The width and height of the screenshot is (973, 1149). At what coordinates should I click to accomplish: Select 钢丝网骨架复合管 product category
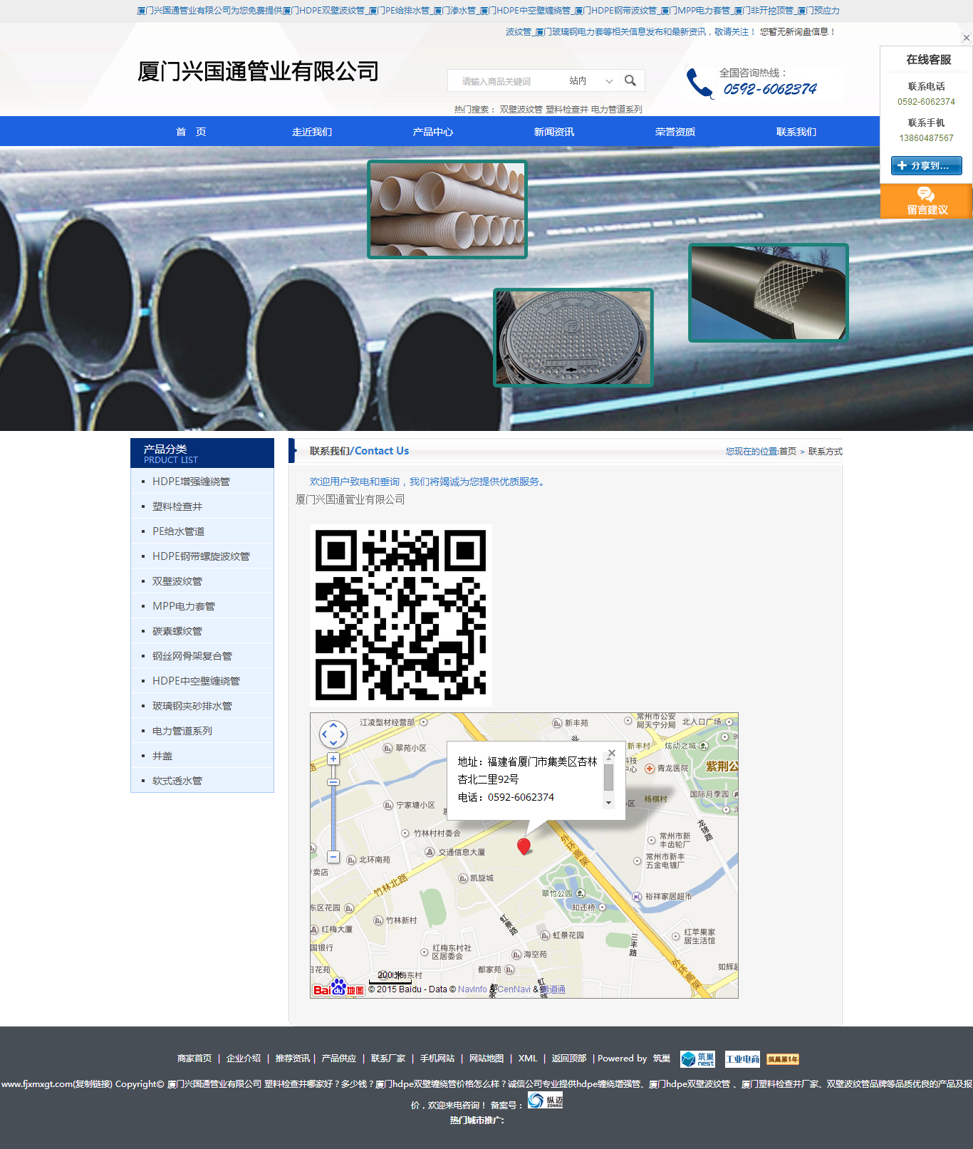(192, 656)
